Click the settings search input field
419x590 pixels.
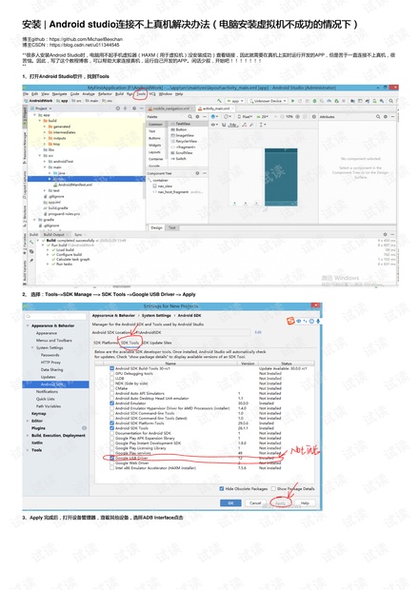click(56, 316)
